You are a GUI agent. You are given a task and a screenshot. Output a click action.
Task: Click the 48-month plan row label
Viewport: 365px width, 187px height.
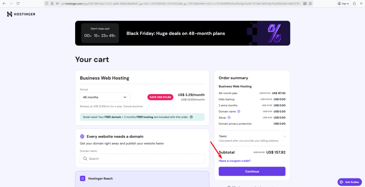(228, 93)
